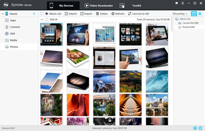Viewport: 205px width, 131px height.
Task: Select the blue ocean wave photo
Action: coord(157,81)
